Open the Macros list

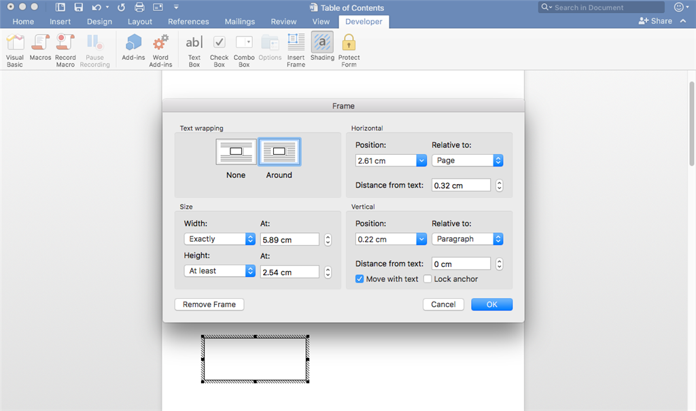(x=40, y=47)
